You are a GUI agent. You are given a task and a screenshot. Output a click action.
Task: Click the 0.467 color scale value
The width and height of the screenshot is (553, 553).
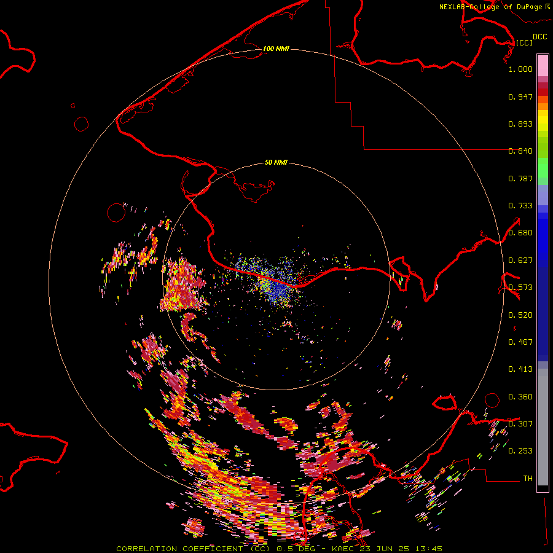coord(520,342)
